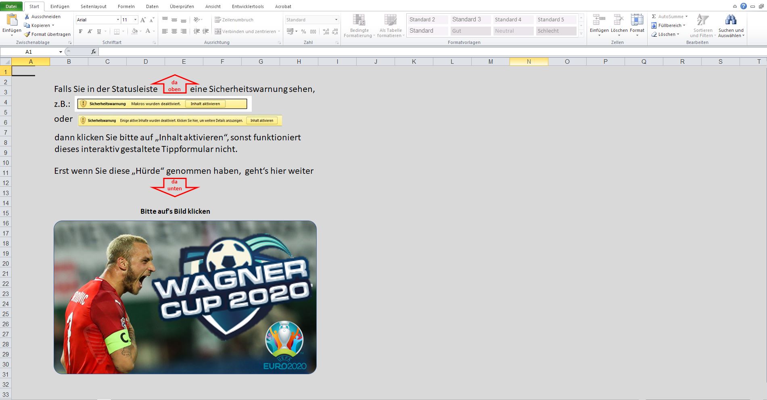Expand the font size 11 dropdown

click(x=135, y=20)
